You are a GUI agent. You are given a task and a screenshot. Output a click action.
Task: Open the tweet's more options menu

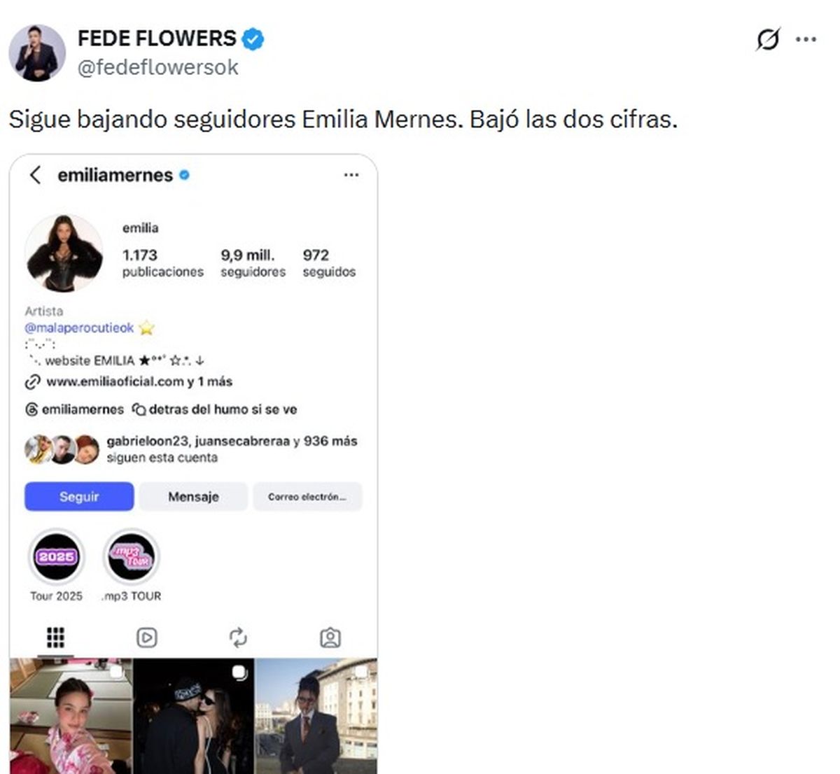click(806, 40)
